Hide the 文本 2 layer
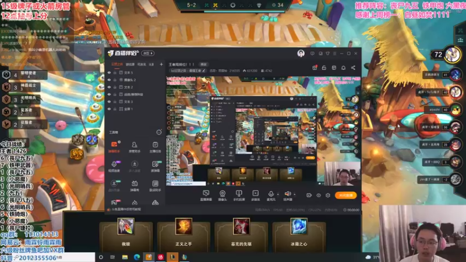Image resolution: width=466 pixels, height=262 pixels. [x=109, y=87]
